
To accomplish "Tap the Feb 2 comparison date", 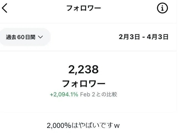I will [88, 94].
